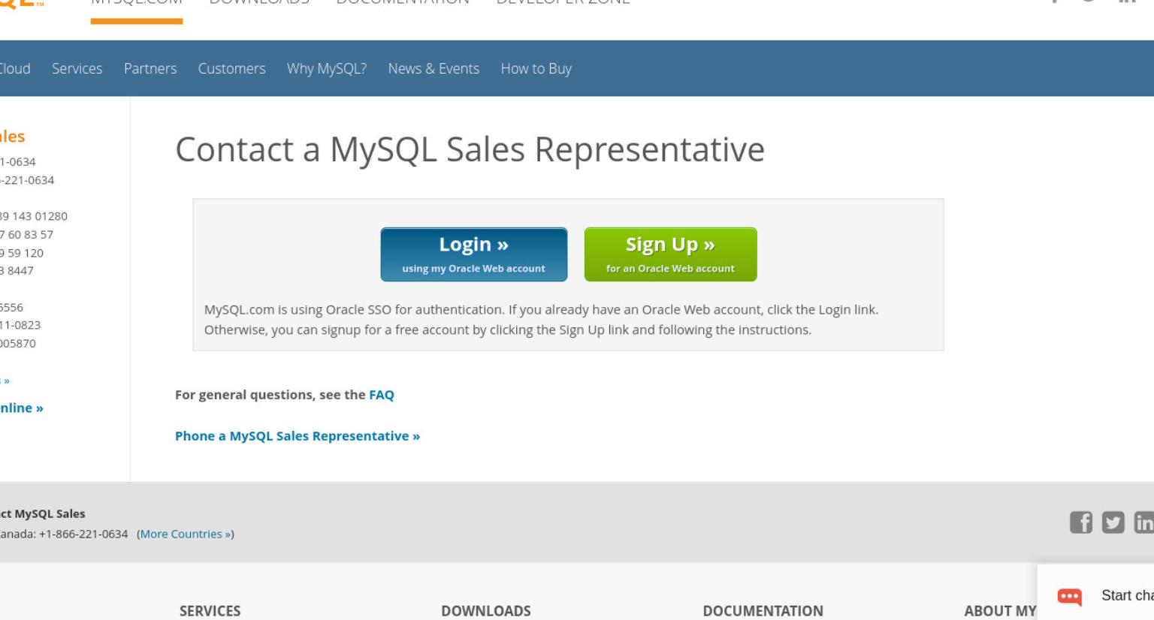This screenshot has height=620, width=1154.
Task: Open the Why MySQL? menu item
Action: [x=327, y=68]
